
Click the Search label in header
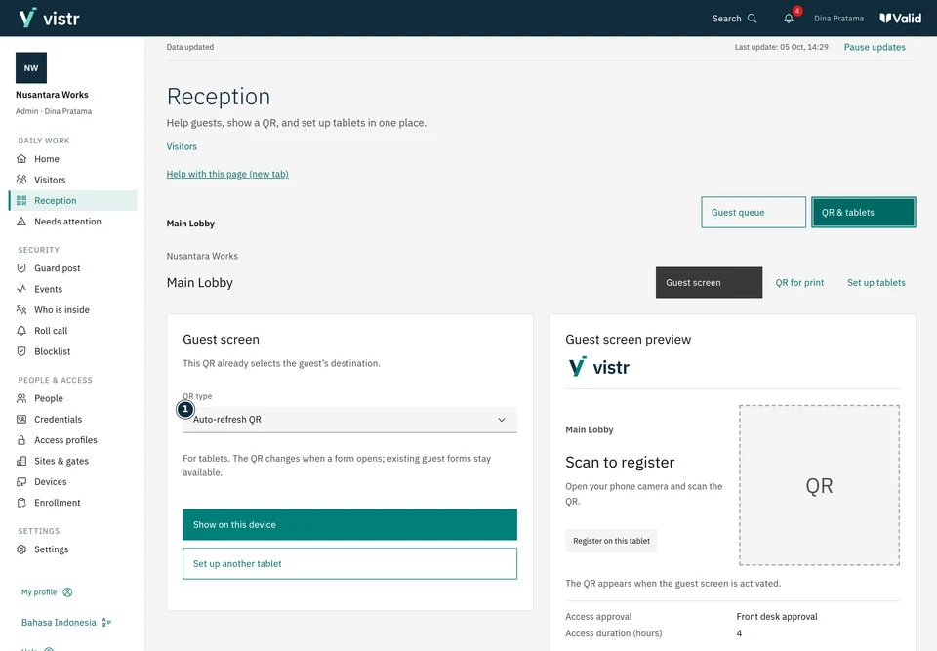point(726,19)
